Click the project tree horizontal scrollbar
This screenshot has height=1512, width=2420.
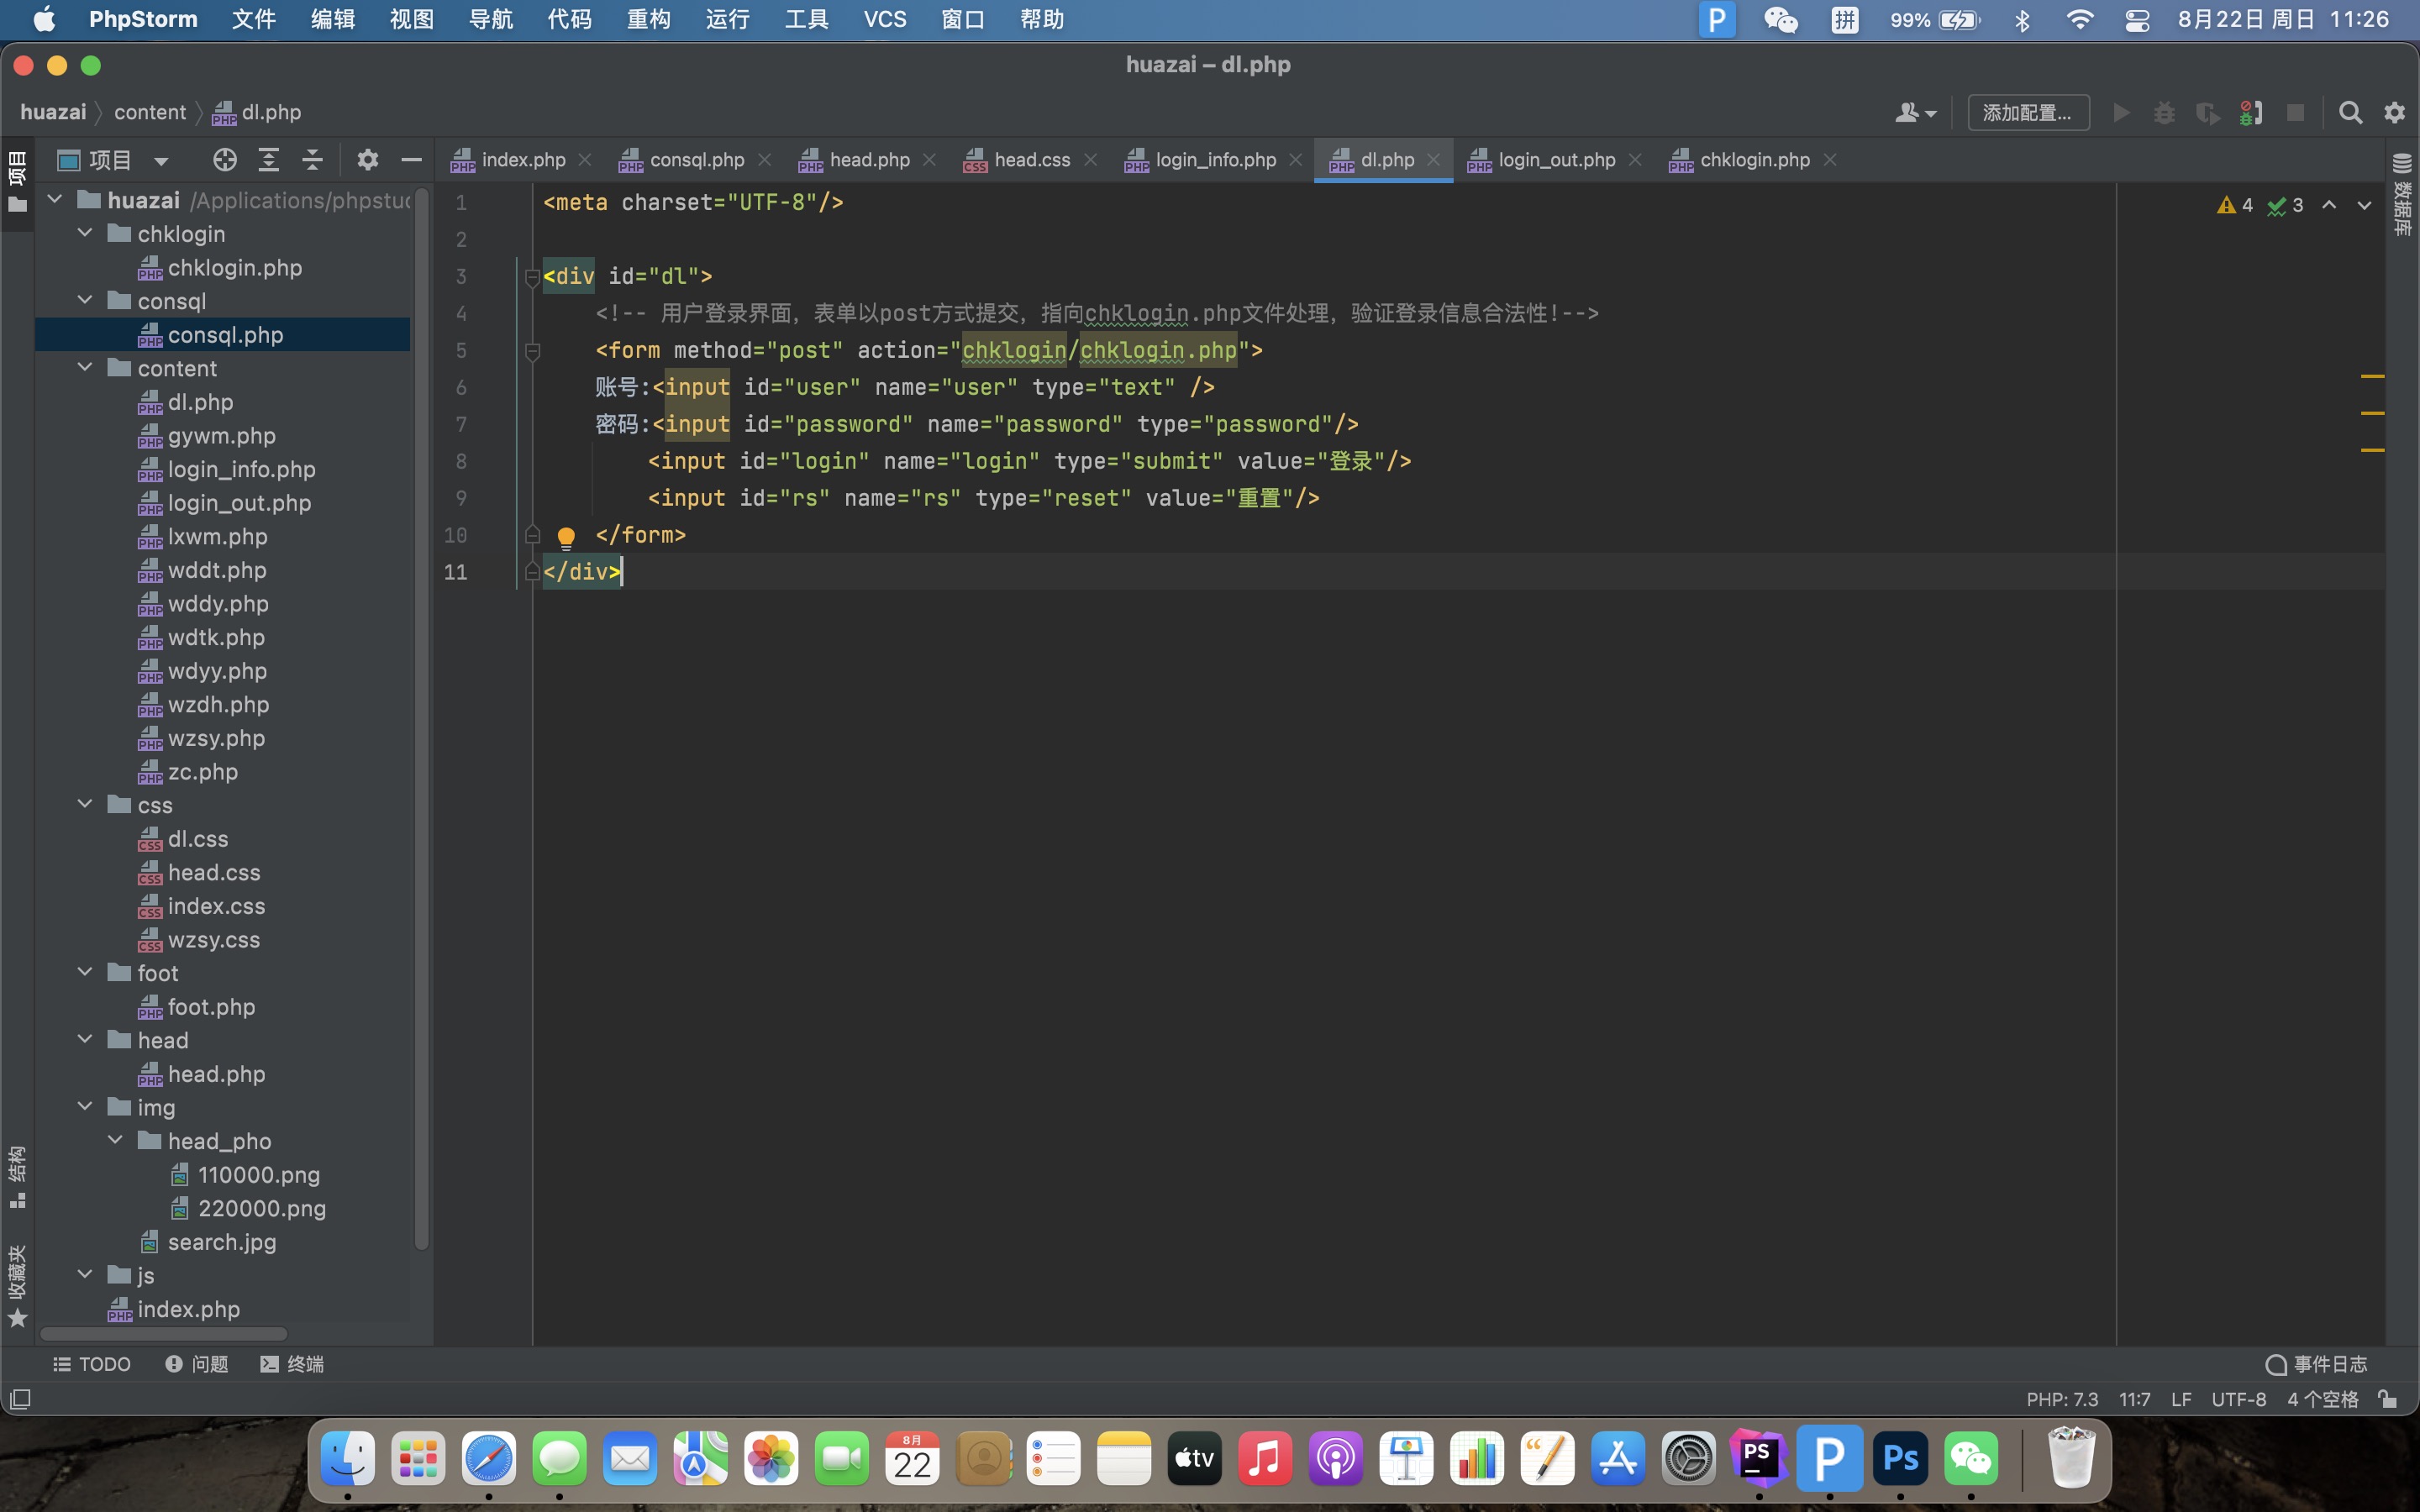pyautogui.click(x=163, y=1334)
